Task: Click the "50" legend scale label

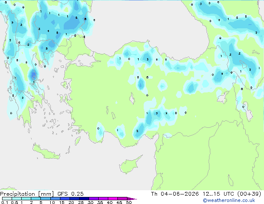Action: 129,202
